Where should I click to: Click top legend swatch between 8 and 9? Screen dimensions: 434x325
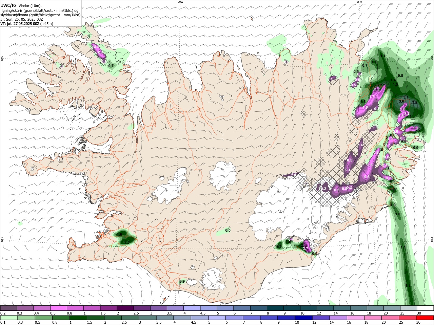(275, 308)
